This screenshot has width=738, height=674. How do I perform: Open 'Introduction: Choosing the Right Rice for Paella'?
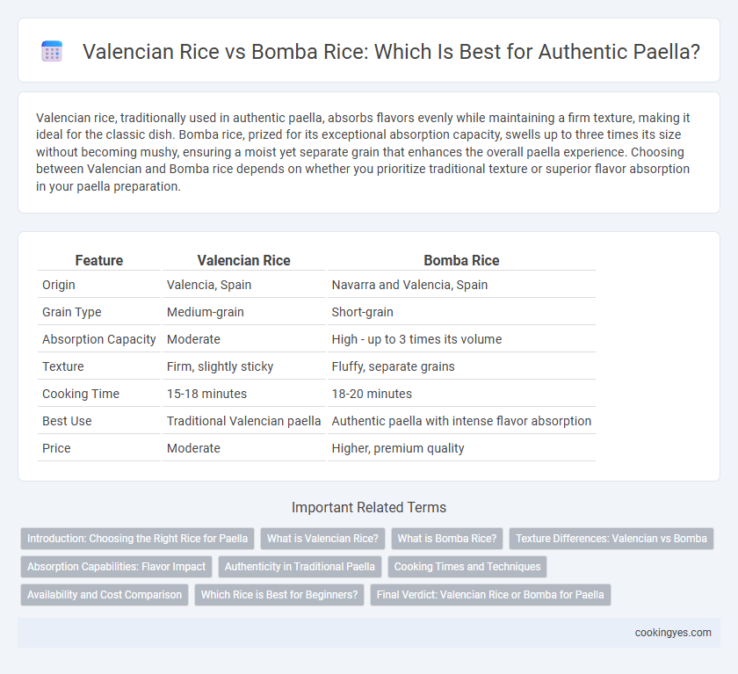point(137,539)
